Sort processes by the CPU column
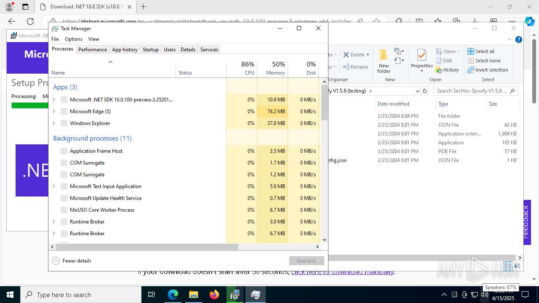 242,69
